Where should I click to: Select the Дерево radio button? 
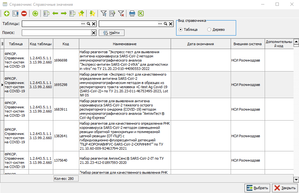point(209,29)
